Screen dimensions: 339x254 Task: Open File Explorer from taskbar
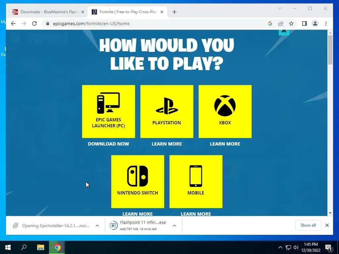point(40,247)
